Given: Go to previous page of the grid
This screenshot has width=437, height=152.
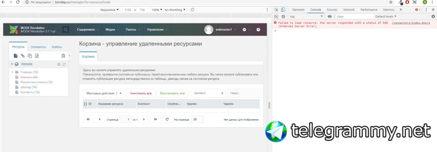Looking at the screenshot, I should (x=99, y=119).
